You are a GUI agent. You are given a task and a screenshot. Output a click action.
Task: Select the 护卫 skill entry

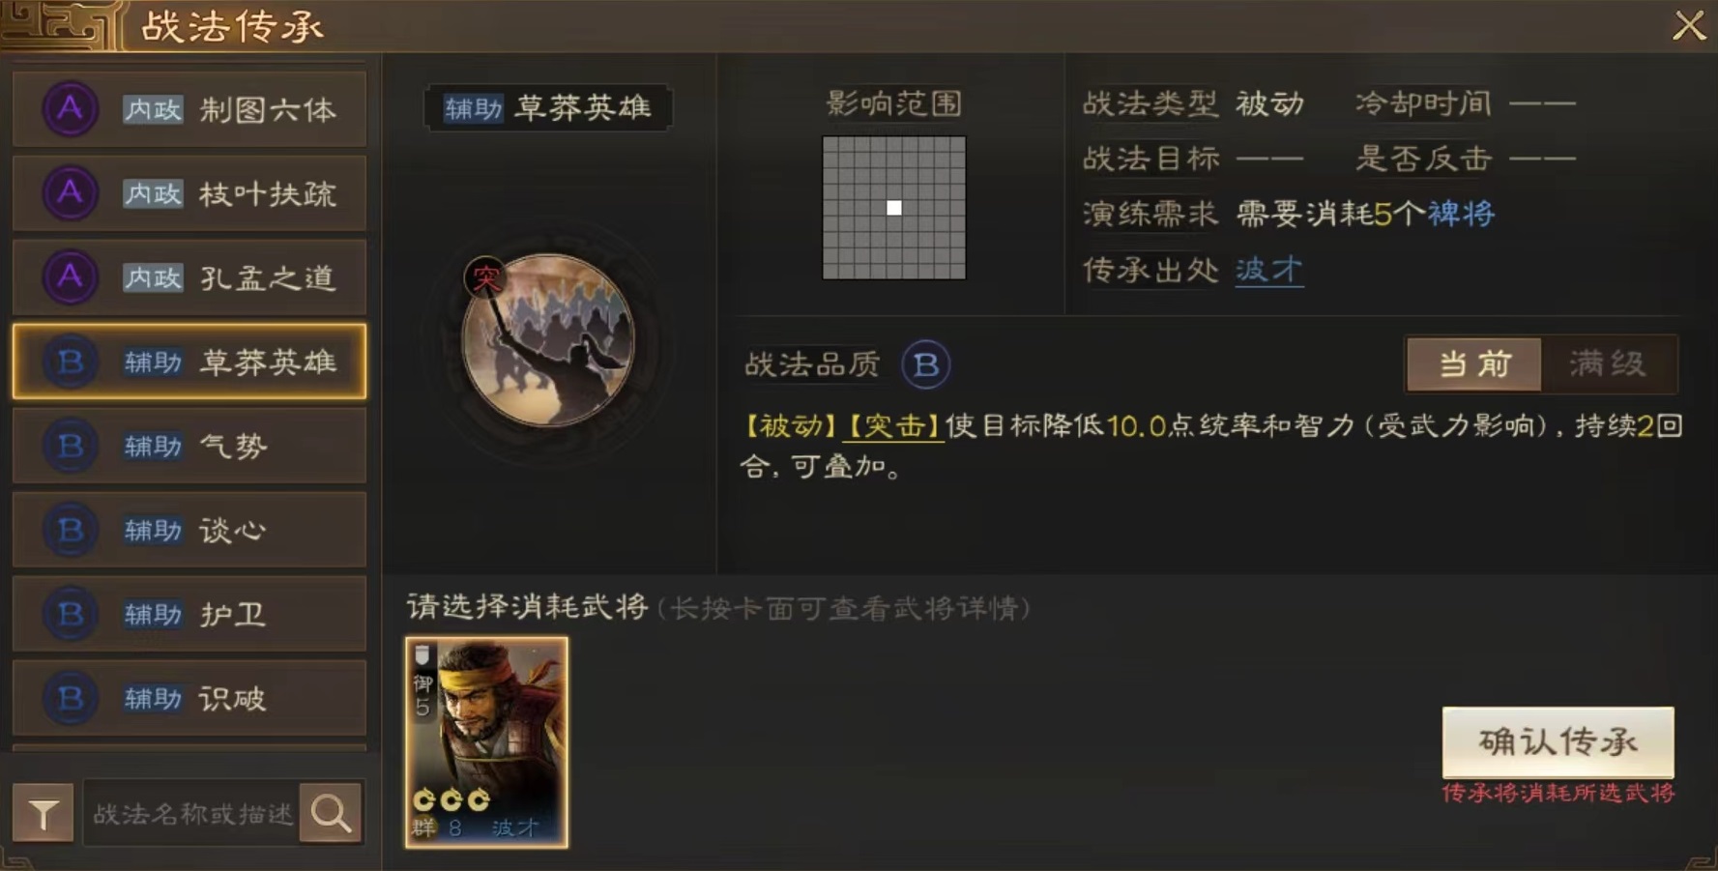189,614
